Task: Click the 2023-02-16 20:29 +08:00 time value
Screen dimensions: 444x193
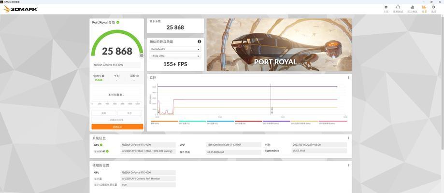Action: click(x=319, y=145)
